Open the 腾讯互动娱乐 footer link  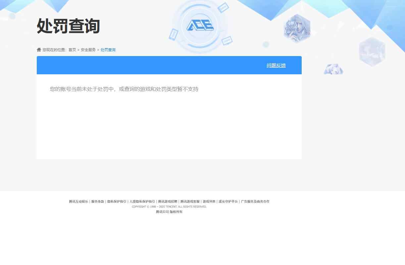pos(78,201)
